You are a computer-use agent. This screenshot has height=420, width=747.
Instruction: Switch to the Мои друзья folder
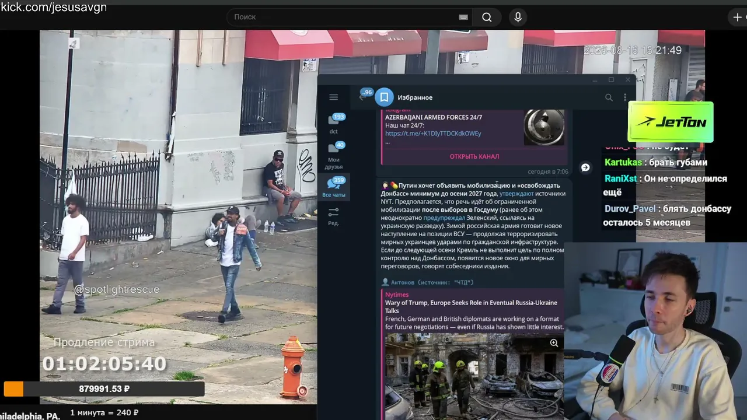tap(334, 155)
